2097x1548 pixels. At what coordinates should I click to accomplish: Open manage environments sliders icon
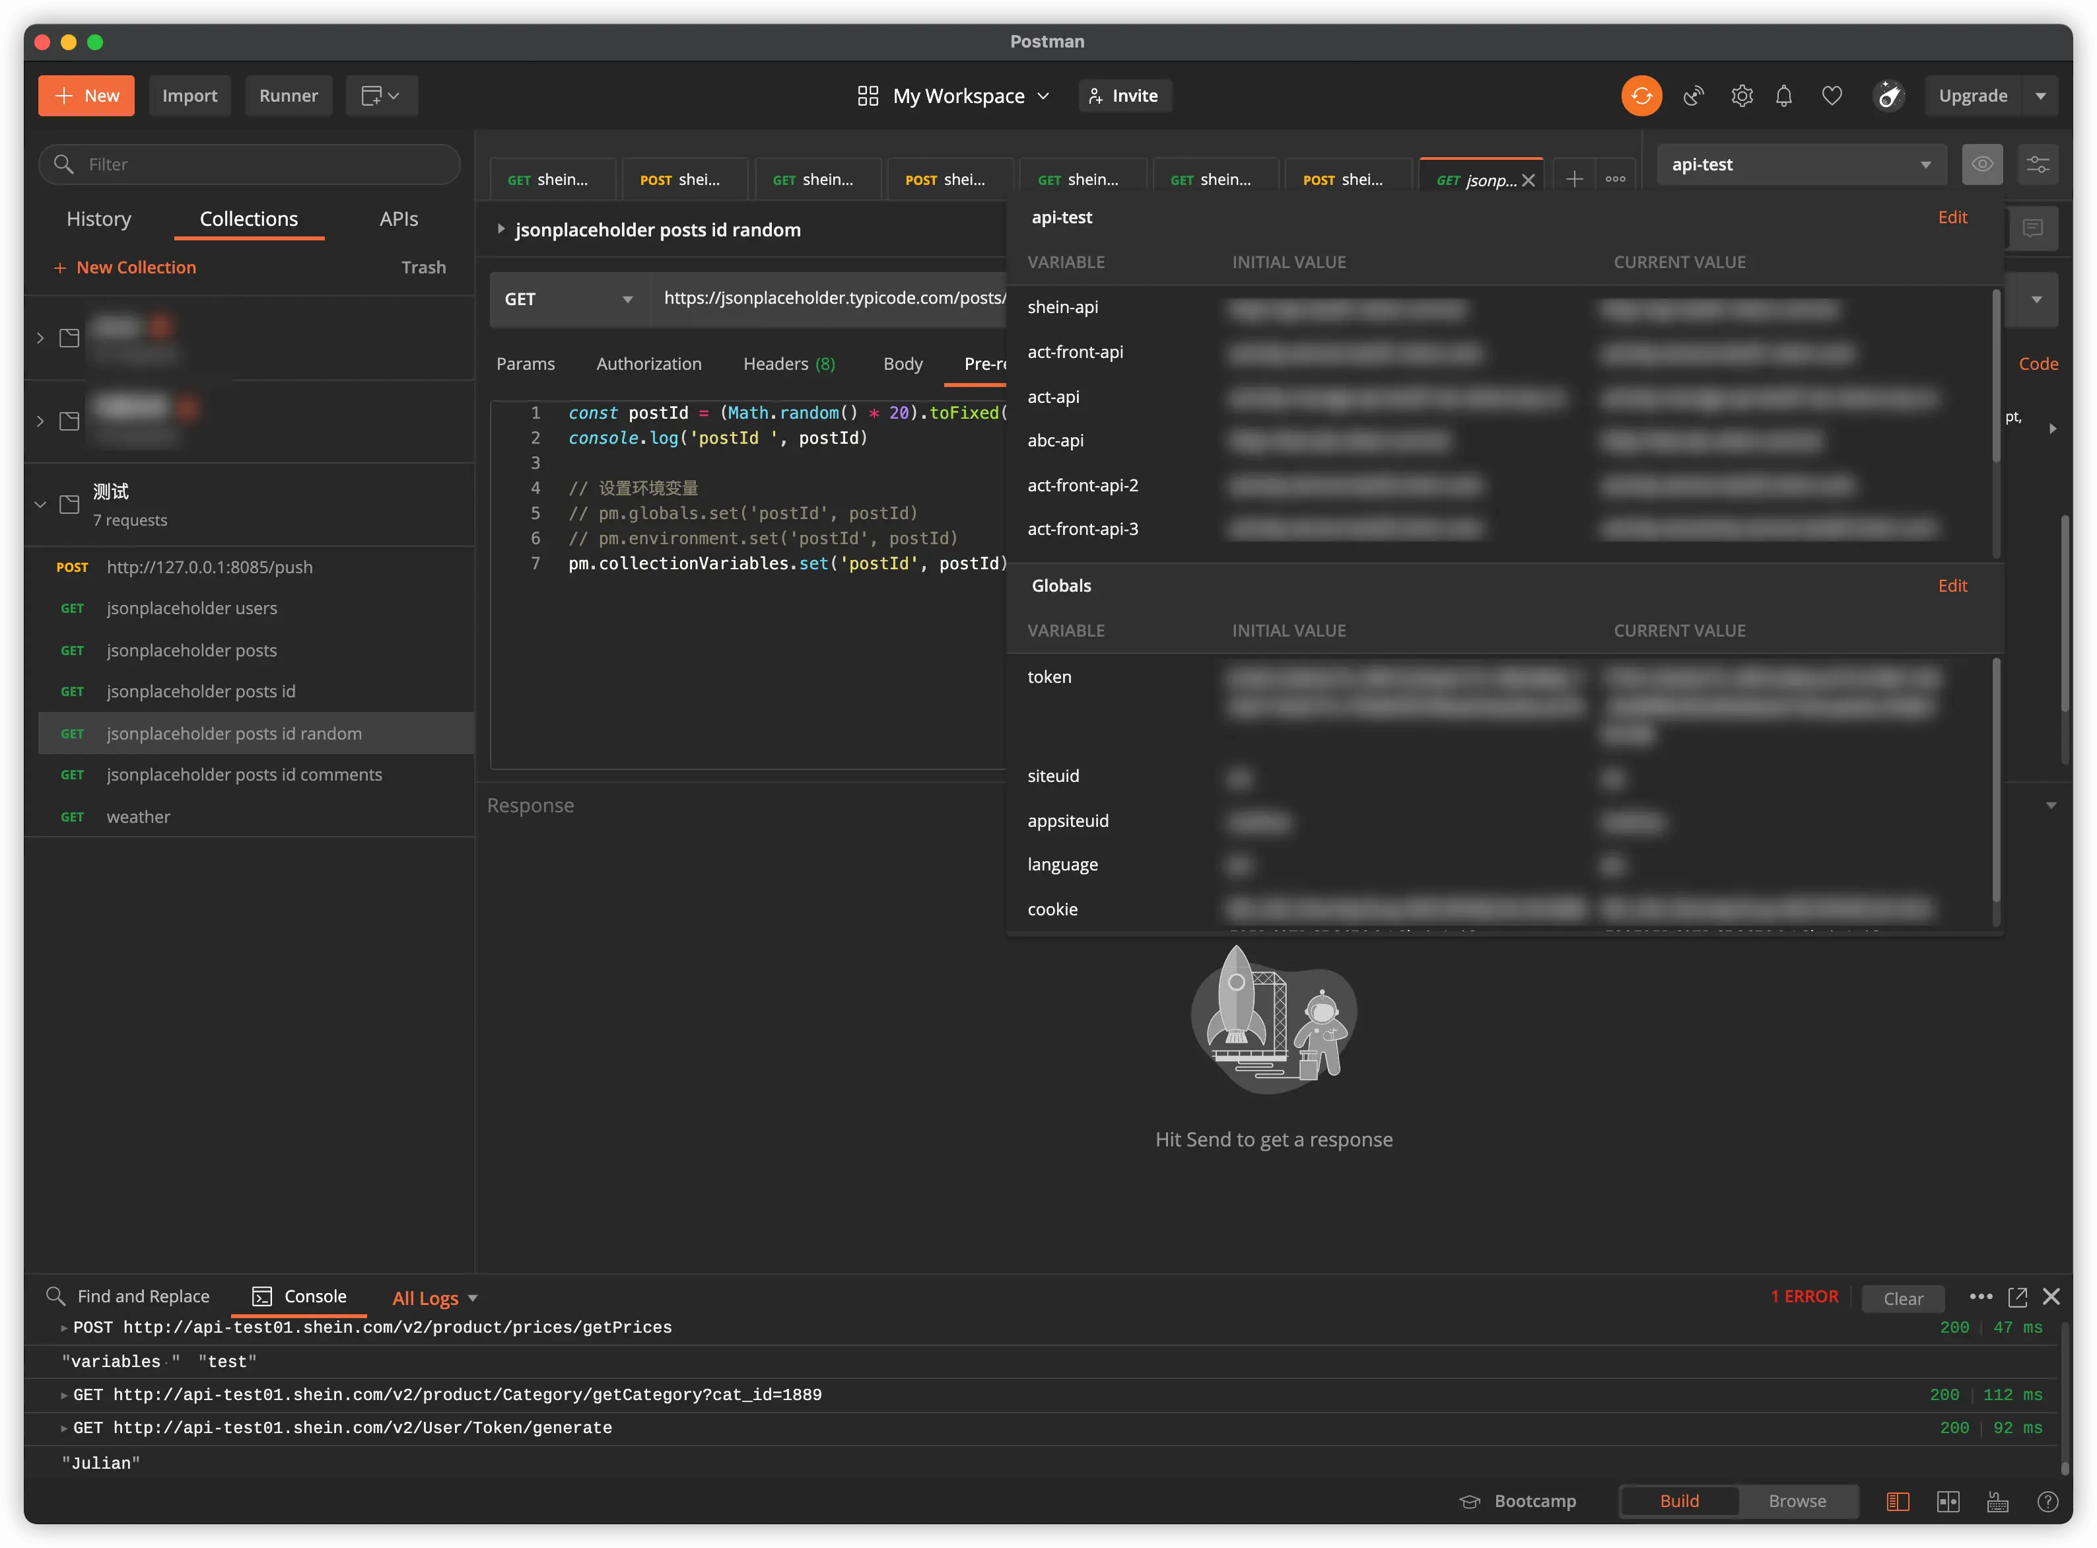pyautogui.click(x=2037, y=164)
